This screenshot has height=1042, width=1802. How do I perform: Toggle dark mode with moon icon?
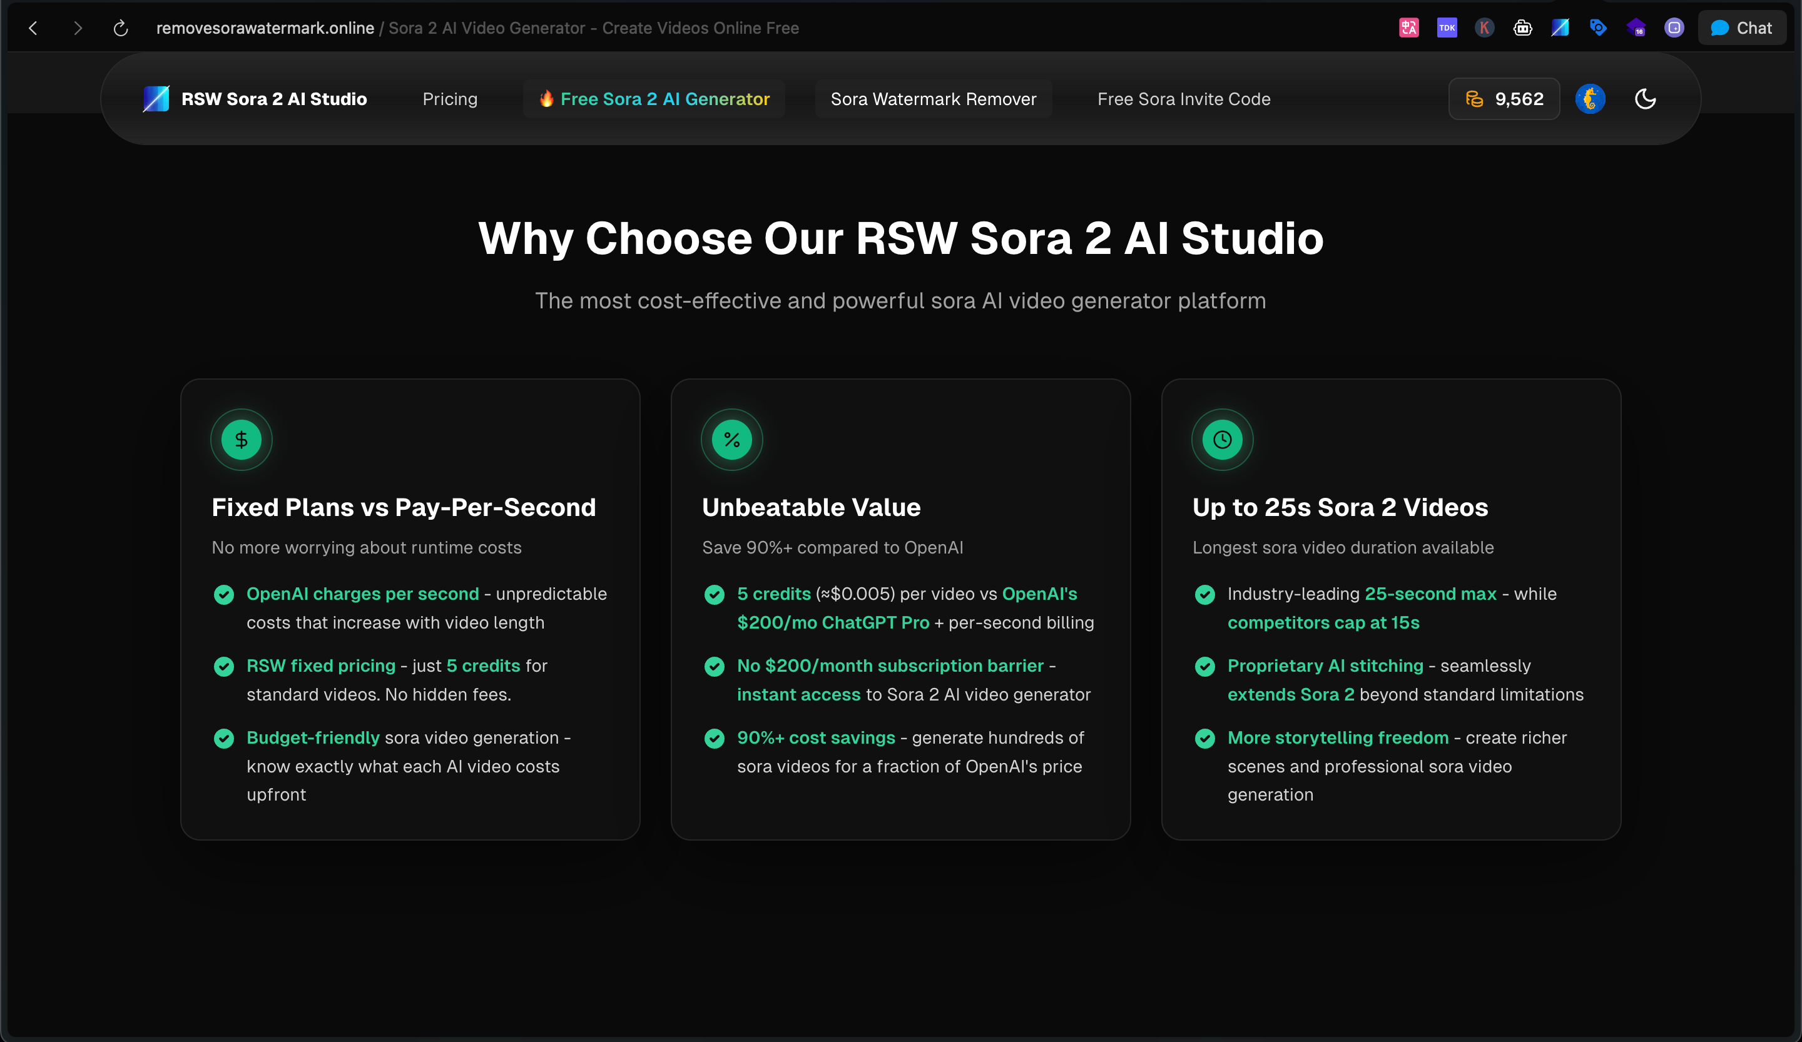1646,99
